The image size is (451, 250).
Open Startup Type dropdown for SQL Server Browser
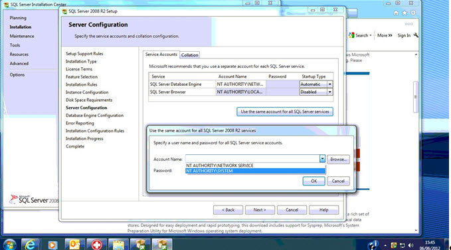pyautogui.click(x=330, y=92)
